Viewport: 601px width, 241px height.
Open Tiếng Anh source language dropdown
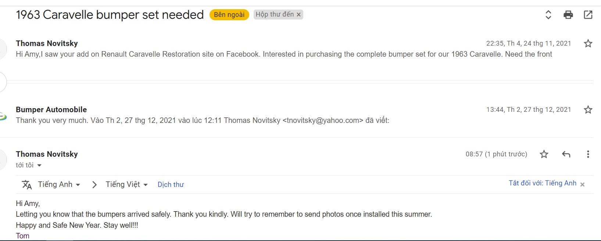tap(59, 184)
